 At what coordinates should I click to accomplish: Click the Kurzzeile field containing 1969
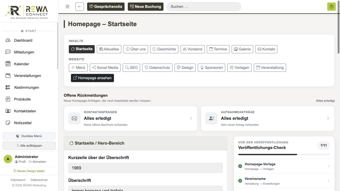[146, 168]
